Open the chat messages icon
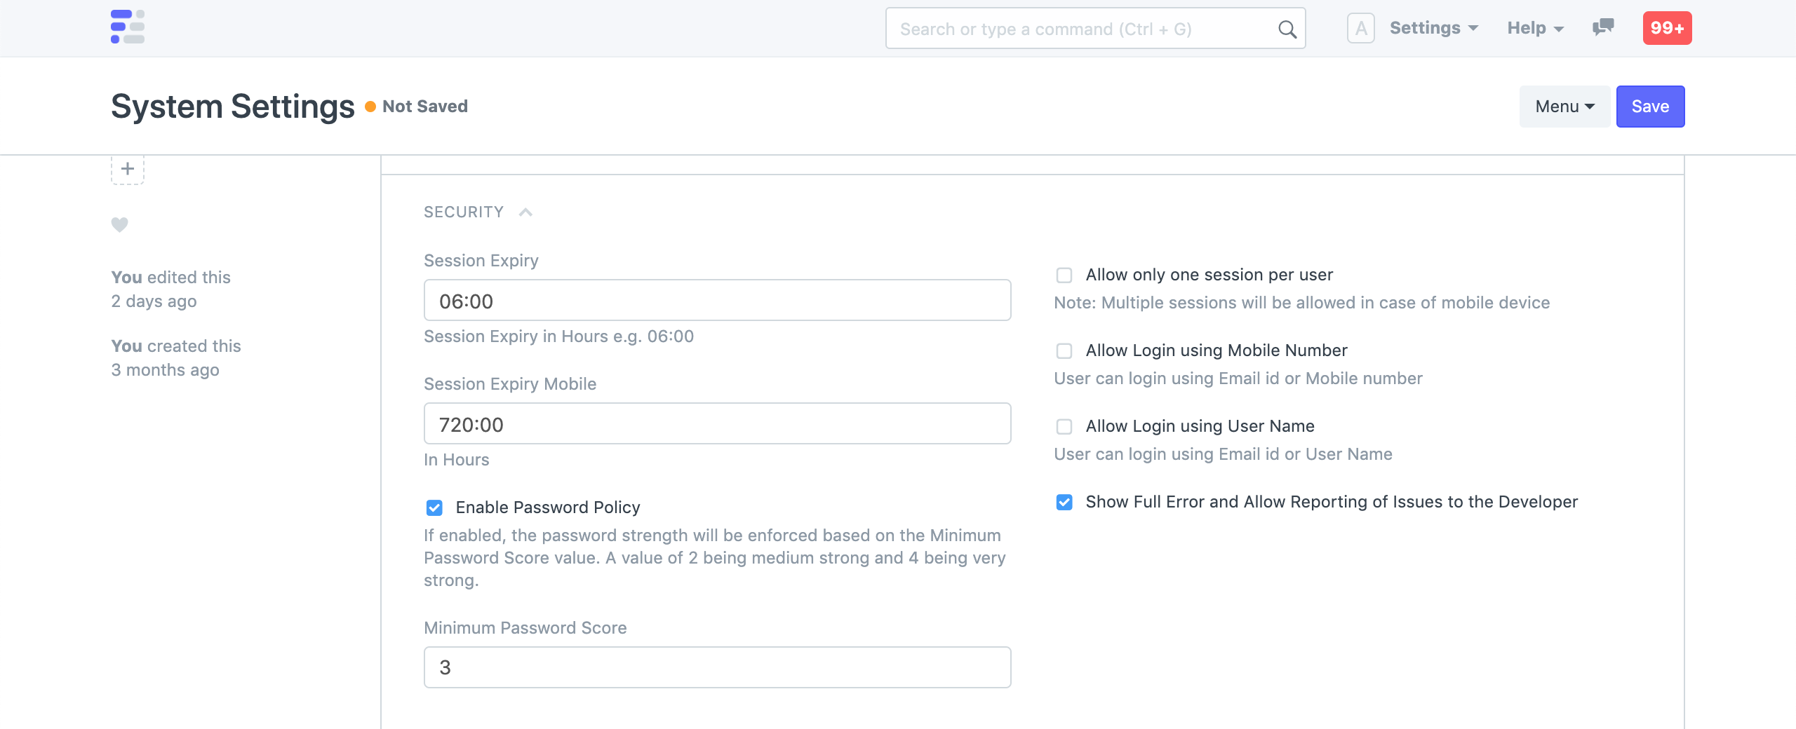This screenshot has height=729, width=1796. click(x=1603, y=28)
